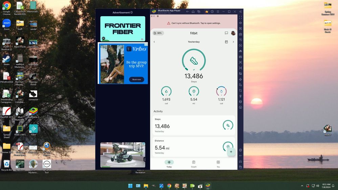Viewport: 338px width, 190px height.
Task: Tap the plus floating add button
Action: (231, 152)
